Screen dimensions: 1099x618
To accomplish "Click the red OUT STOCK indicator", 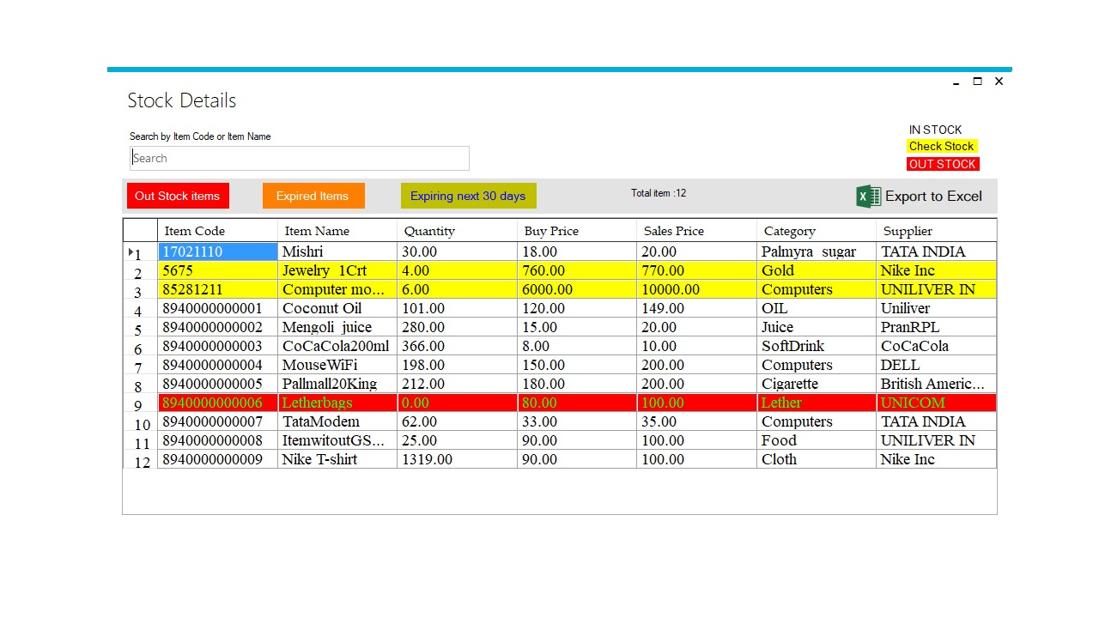I will pyautogui.click(x=942, y=164).
